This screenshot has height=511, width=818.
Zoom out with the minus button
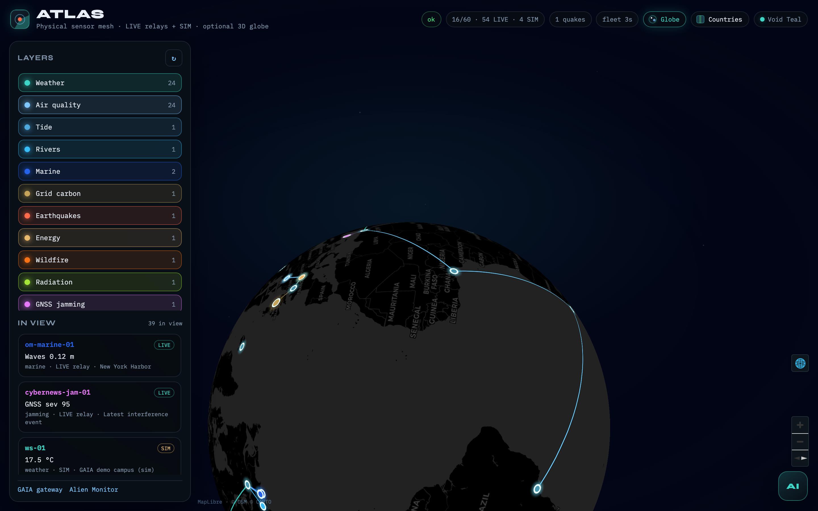[800, 442]
